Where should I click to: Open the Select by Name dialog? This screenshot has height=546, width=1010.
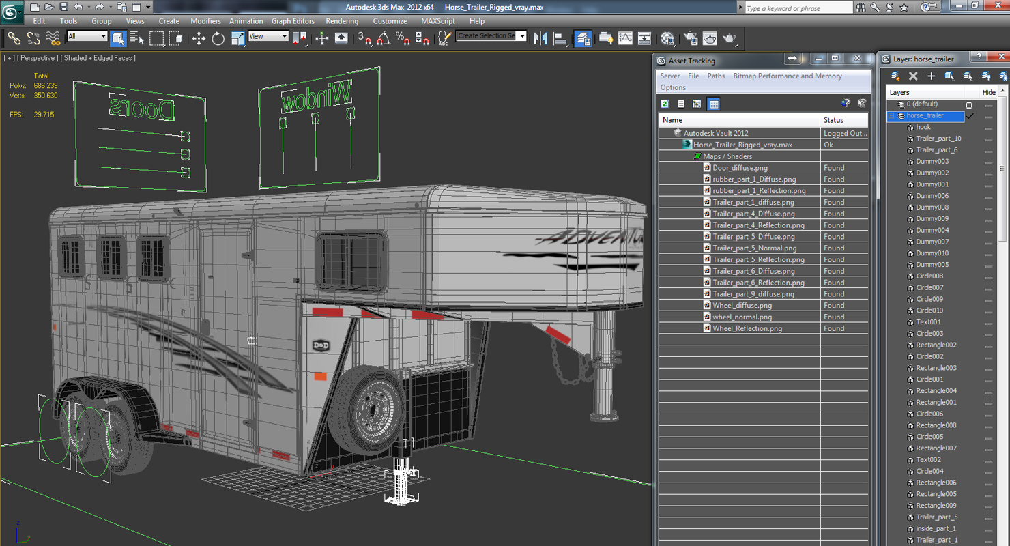137,38
